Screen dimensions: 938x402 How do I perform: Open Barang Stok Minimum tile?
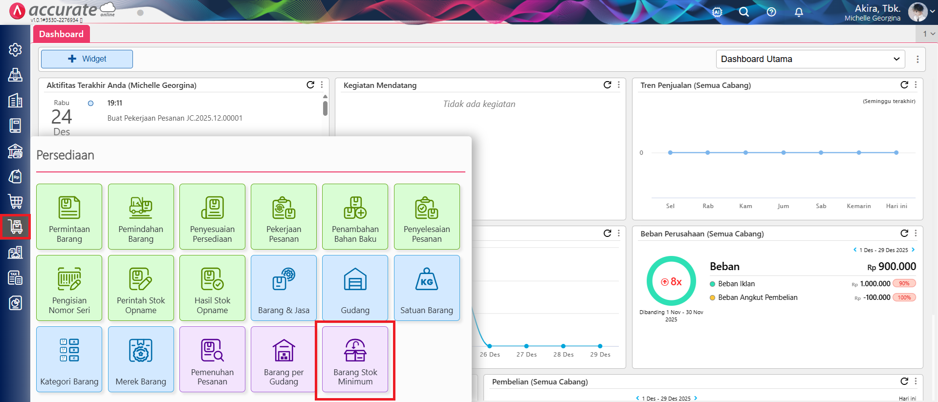pos(355,360)
